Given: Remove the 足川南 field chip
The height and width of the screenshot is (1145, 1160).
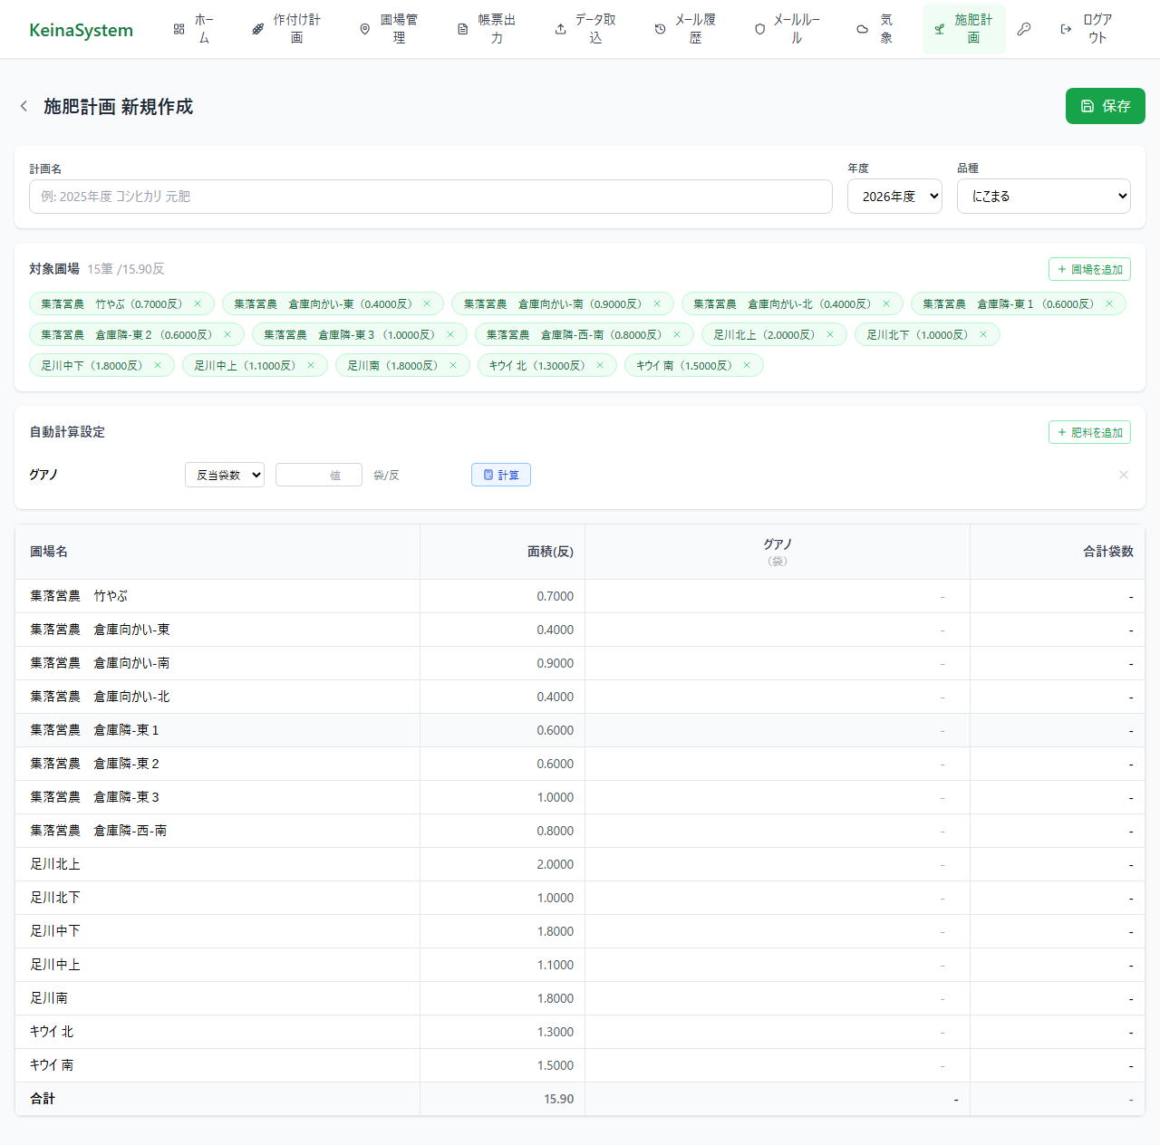Looking at the screenshot, I should (453, 366).
